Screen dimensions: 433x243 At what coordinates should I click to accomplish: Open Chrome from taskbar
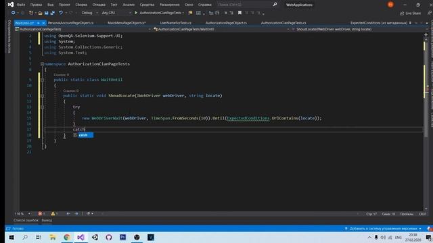click(x=67, y=238)
